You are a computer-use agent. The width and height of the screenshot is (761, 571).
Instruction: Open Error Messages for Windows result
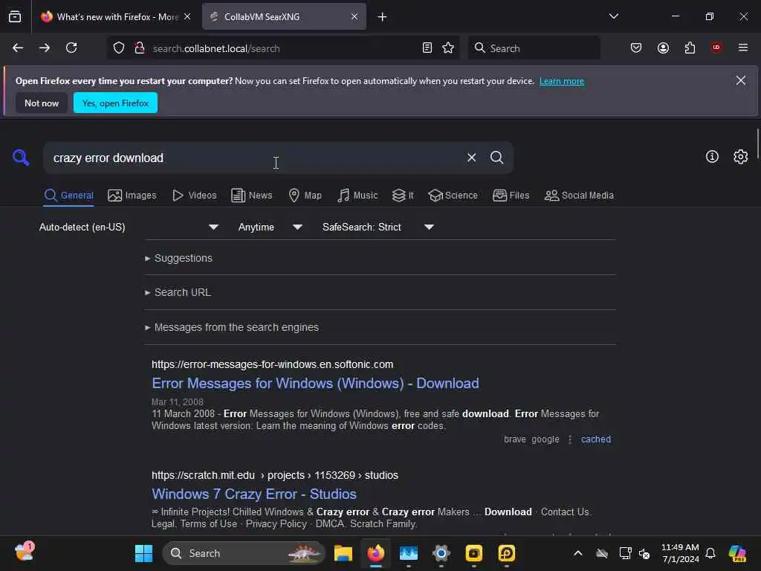coord(315,383)
